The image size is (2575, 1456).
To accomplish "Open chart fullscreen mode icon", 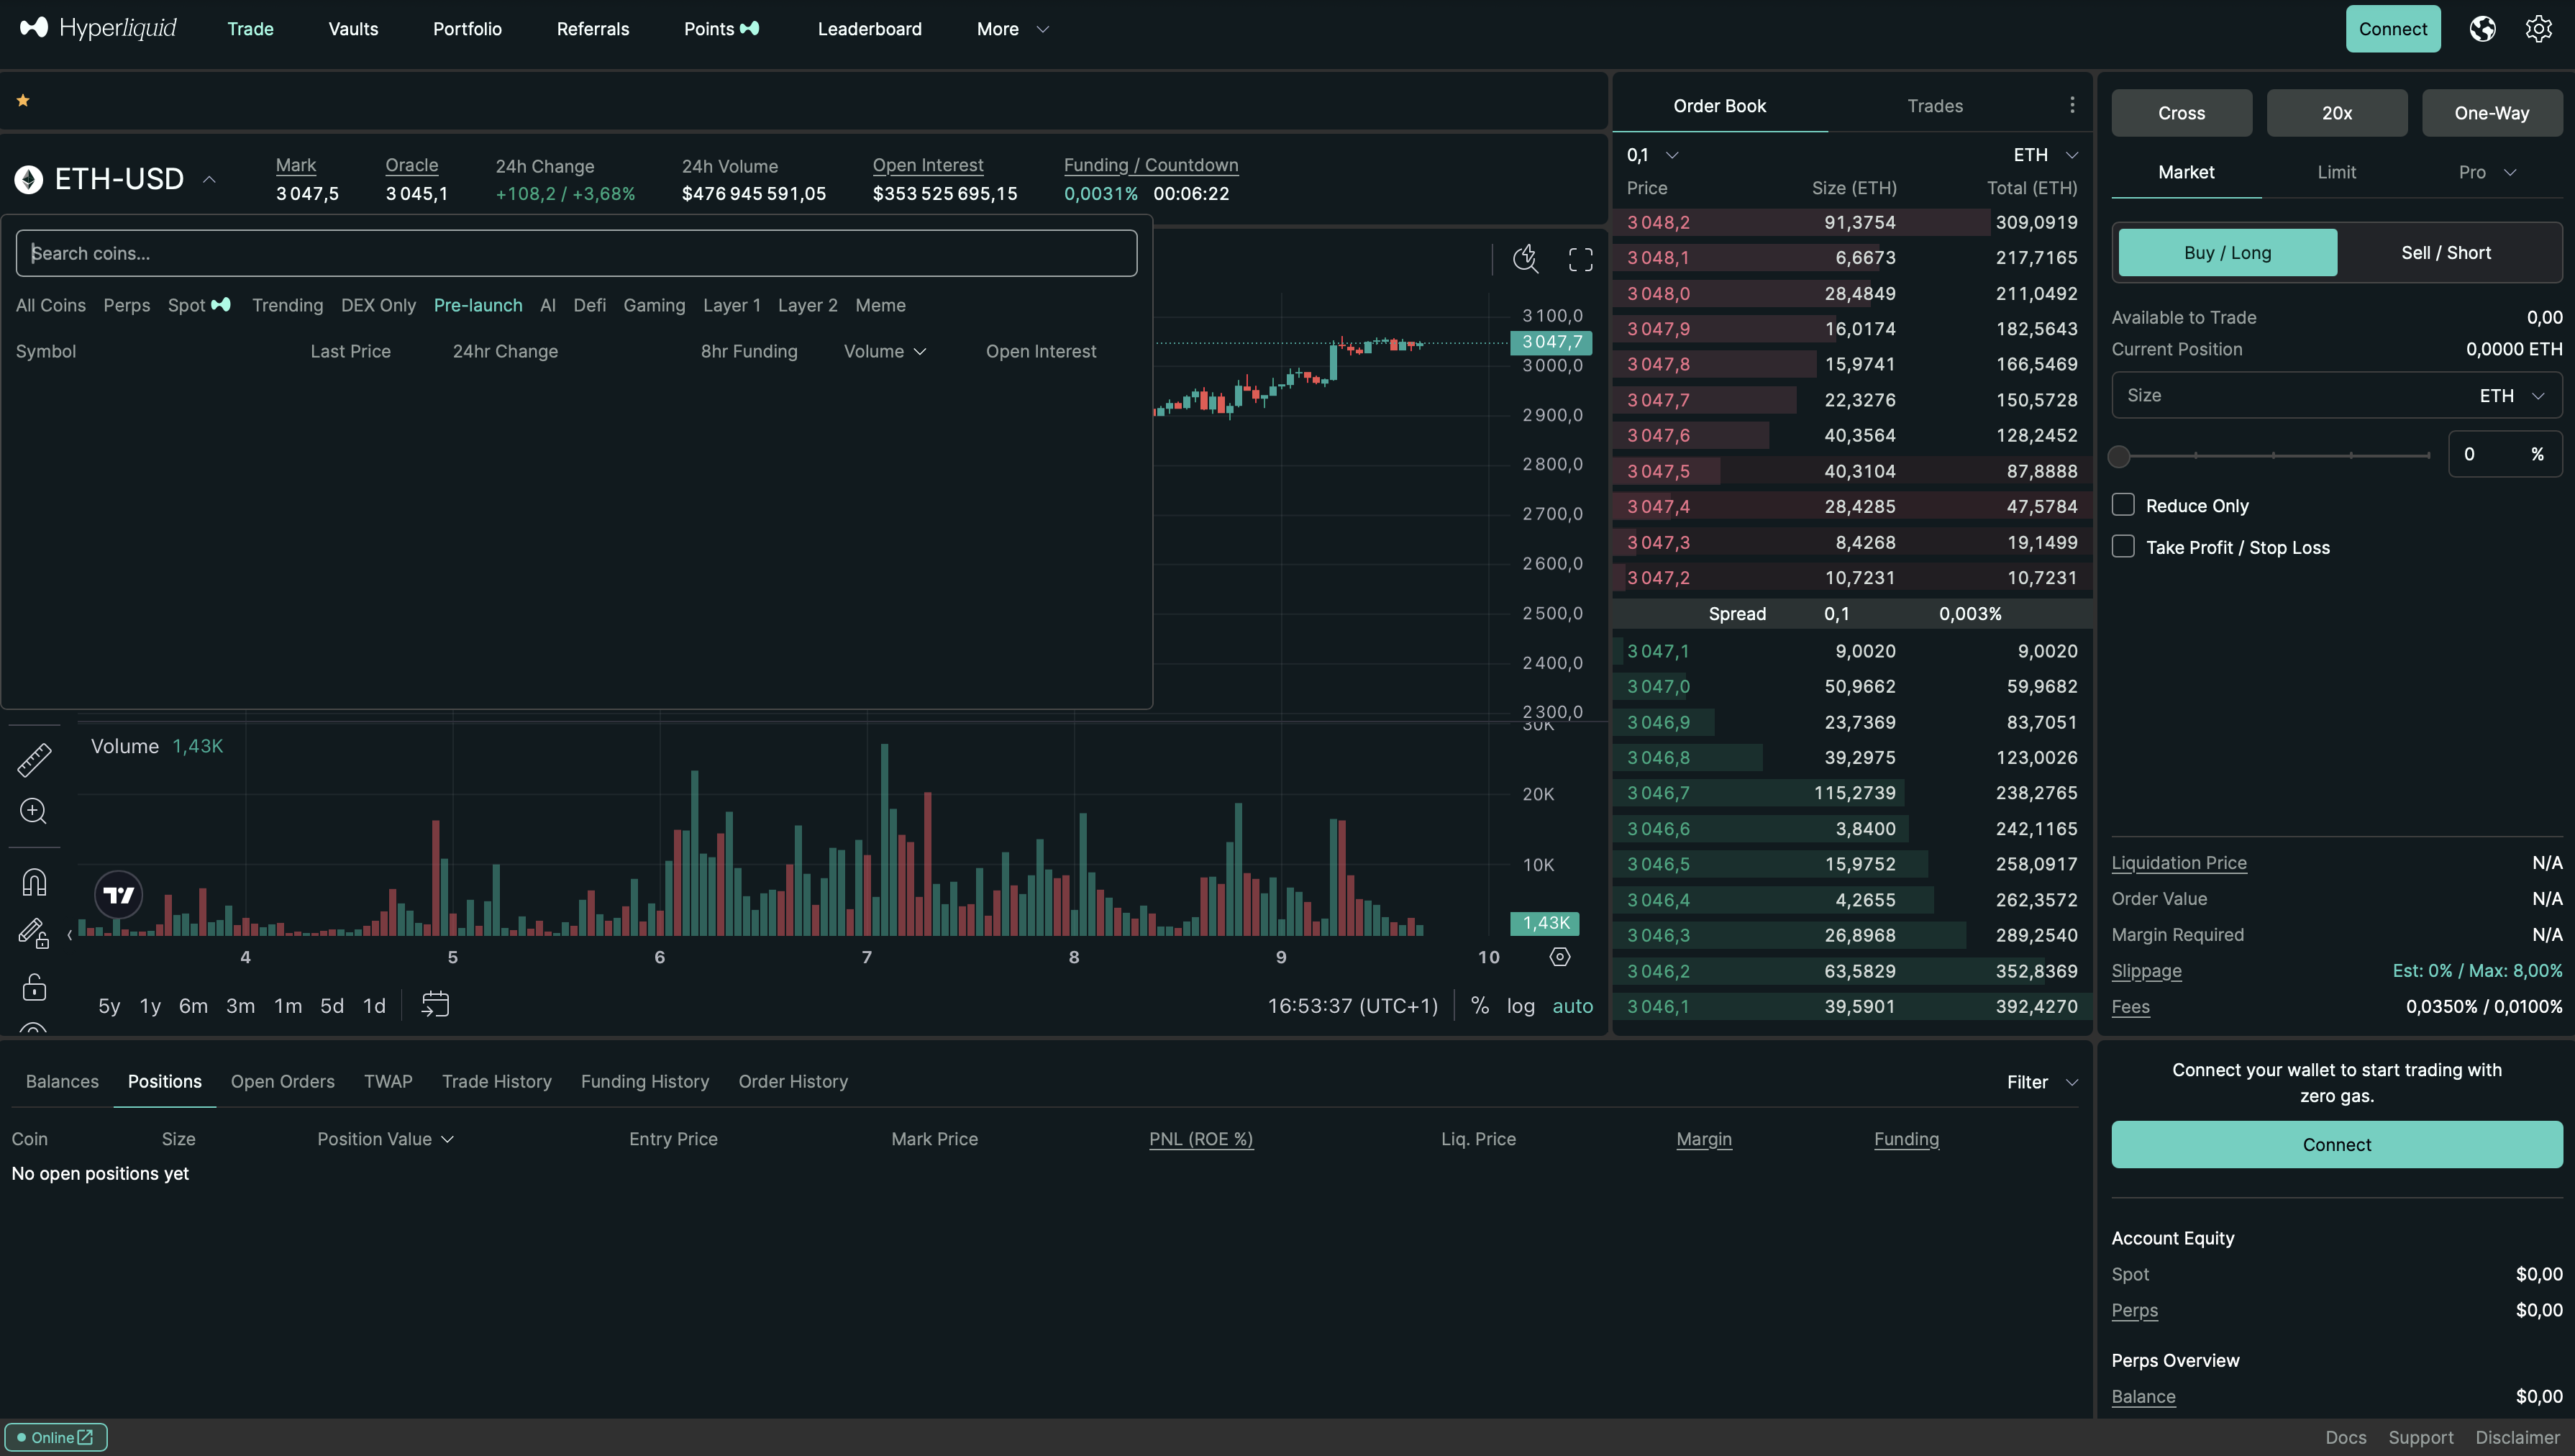I will 1580,259.
